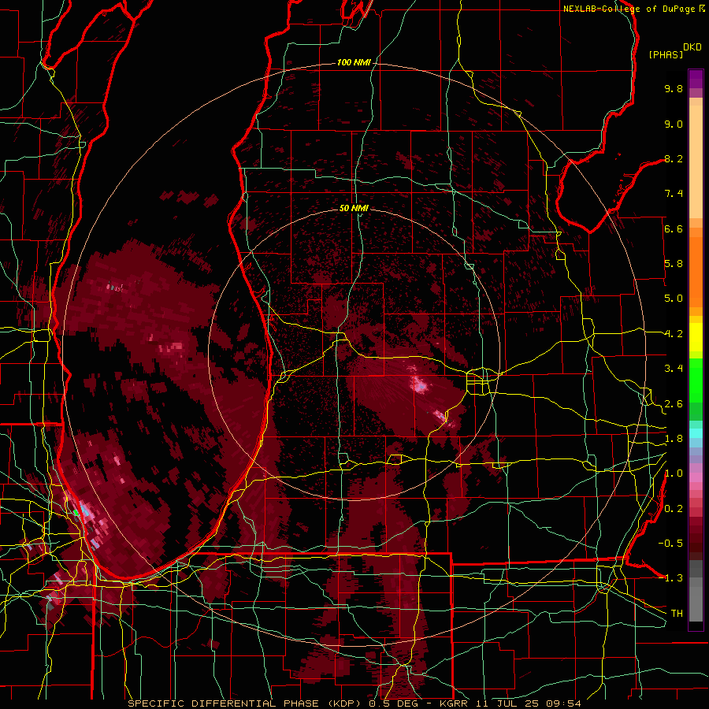This screenshot has height=709, width=709.
Task: Select the 6.6 value on the color scale
Action: point(674,228)
